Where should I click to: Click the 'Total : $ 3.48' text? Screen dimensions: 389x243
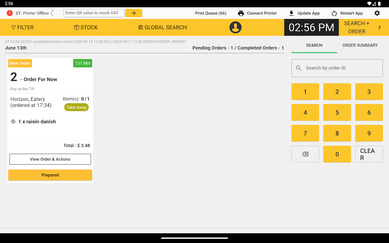[x=77, y=145]
